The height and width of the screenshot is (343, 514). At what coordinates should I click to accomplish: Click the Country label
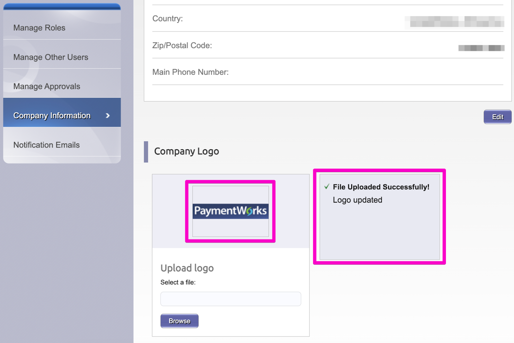tap(167, 19)
